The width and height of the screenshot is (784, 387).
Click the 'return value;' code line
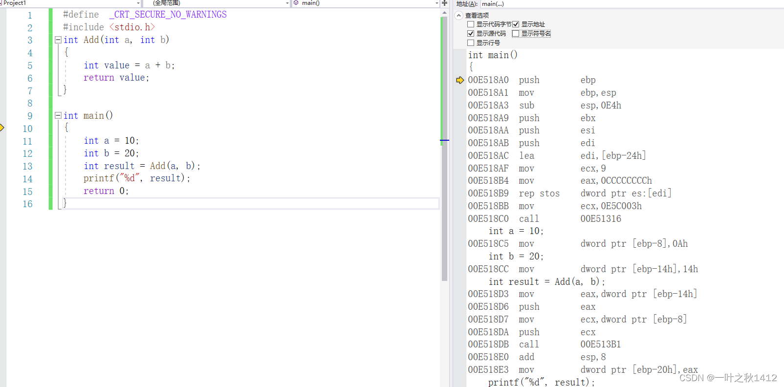pos(116,78)
